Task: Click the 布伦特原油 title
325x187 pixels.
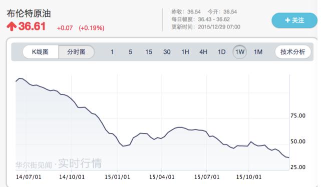Action: pos(29,13)
